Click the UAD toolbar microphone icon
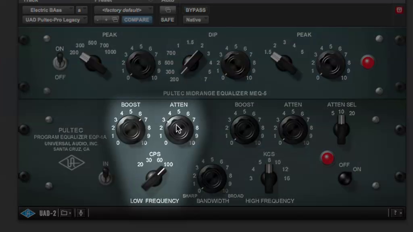The image size is (413, 232). [x=81, y=213]
